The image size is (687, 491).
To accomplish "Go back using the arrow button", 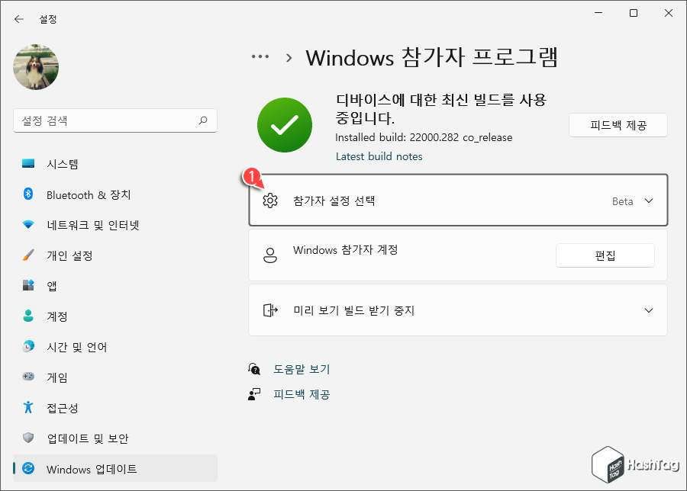I will 18,18.
